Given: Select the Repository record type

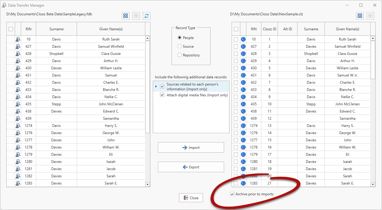Looking at the screenshot, I should click(x=180, y=55).
